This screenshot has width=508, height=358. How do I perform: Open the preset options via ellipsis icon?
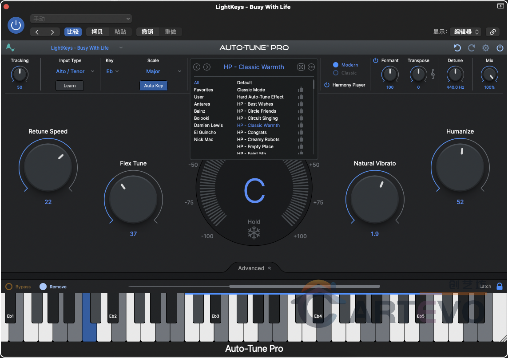click(311, 67)
